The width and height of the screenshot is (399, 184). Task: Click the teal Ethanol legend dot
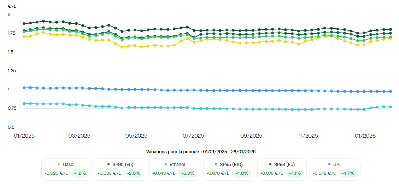pyautogui.click(x=167, y=164)
